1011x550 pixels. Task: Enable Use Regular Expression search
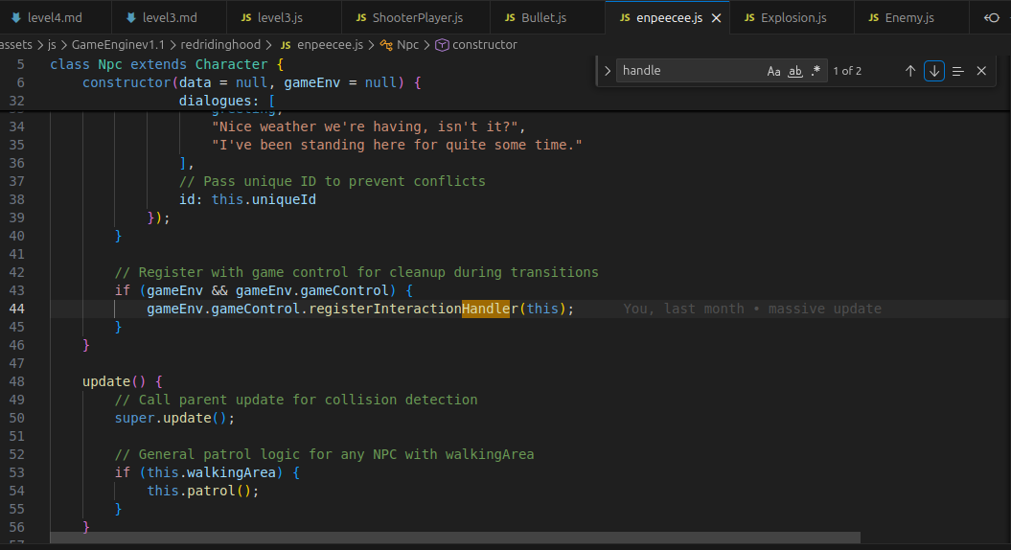(816, 71)
